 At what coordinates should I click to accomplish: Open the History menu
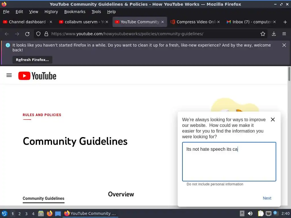51,12
